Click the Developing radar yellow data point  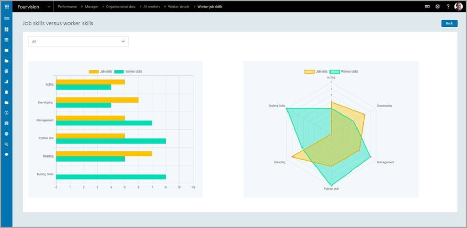(x=365, y=115)
